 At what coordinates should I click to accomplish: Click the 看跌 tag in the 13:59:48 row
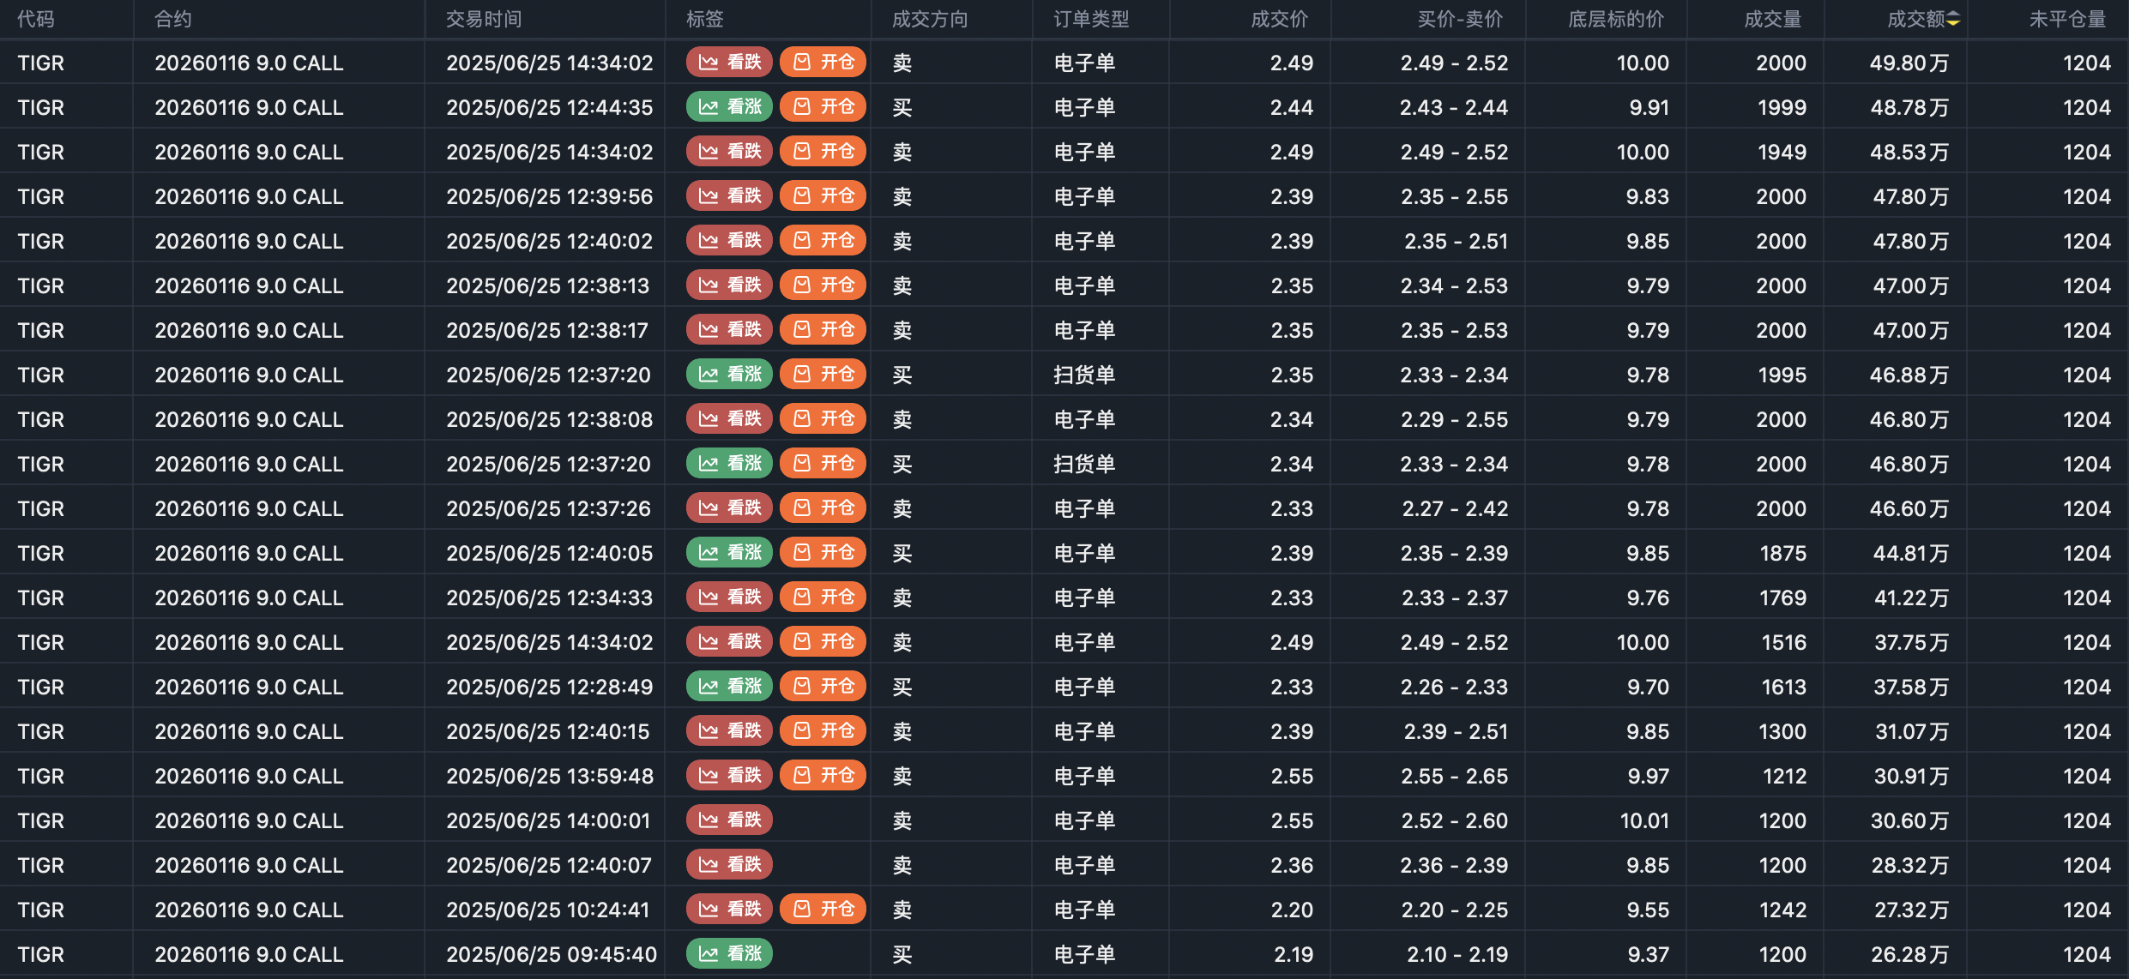coord(730,776)
